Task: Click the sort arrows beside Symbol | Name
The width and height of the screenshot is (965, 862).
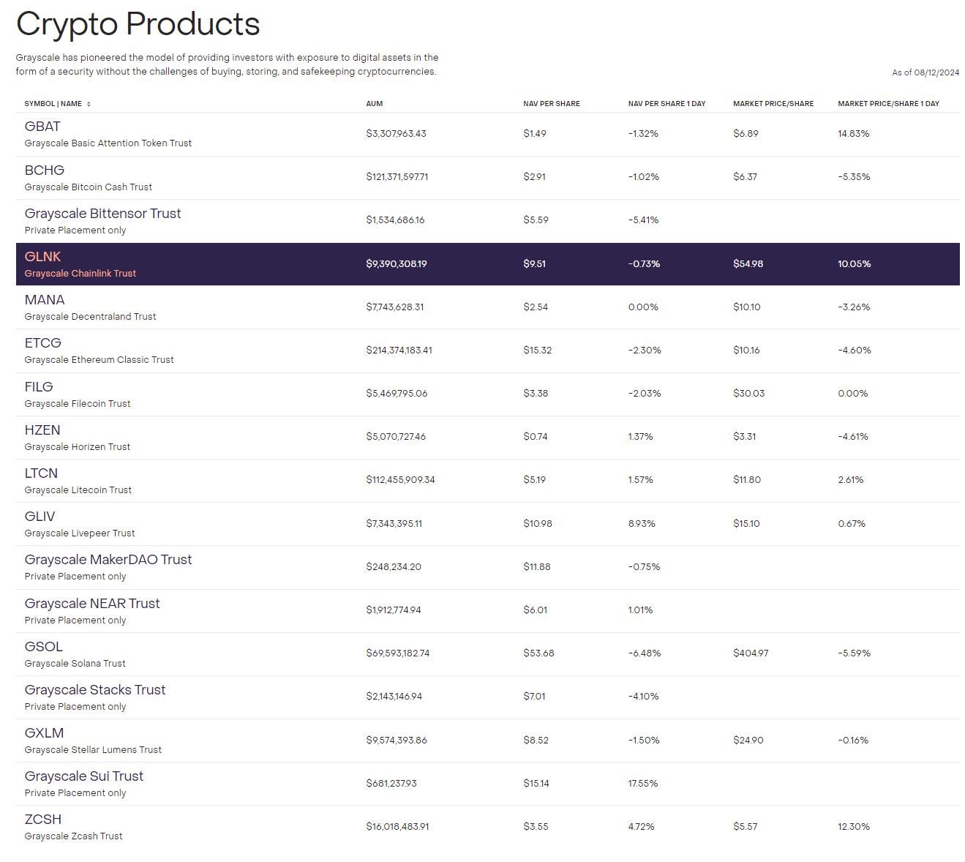Action: [x=89, y=104]
